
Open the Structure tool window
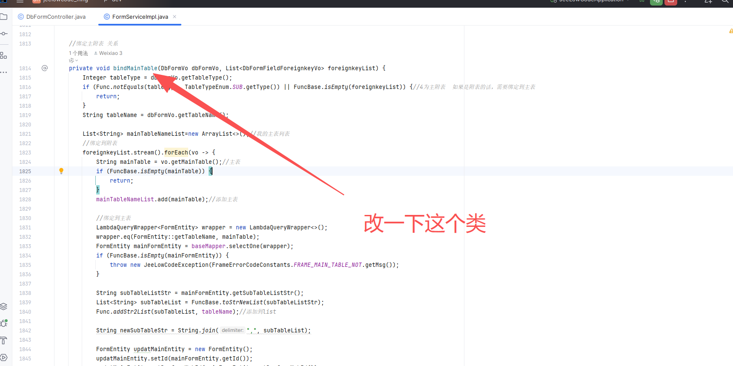coord(4,55)
